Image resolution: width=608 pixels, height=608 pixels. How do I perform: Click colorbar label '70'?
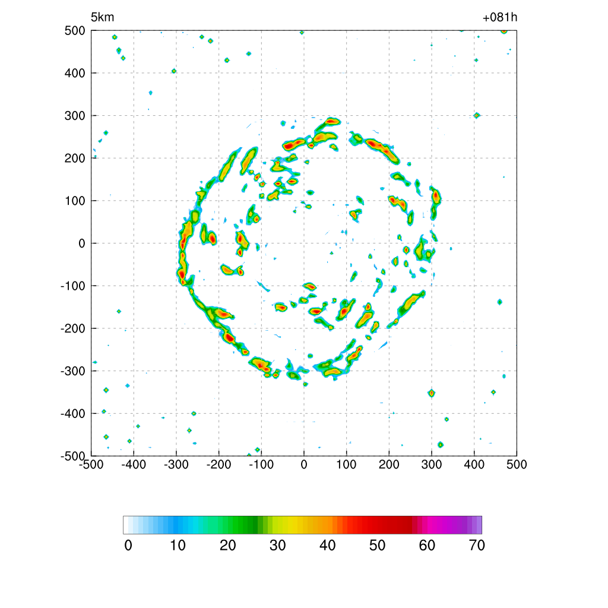(477, 545)
